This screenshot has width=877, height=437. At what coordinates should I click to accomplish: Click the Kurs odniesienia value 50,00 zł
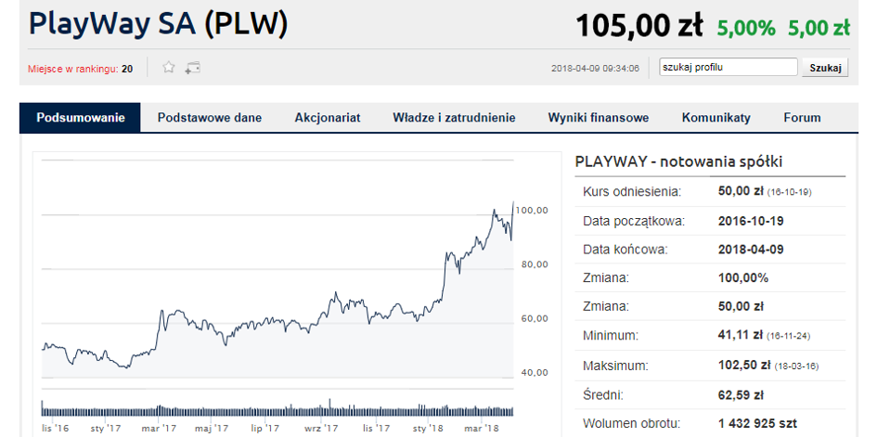(x=741, y=191)
